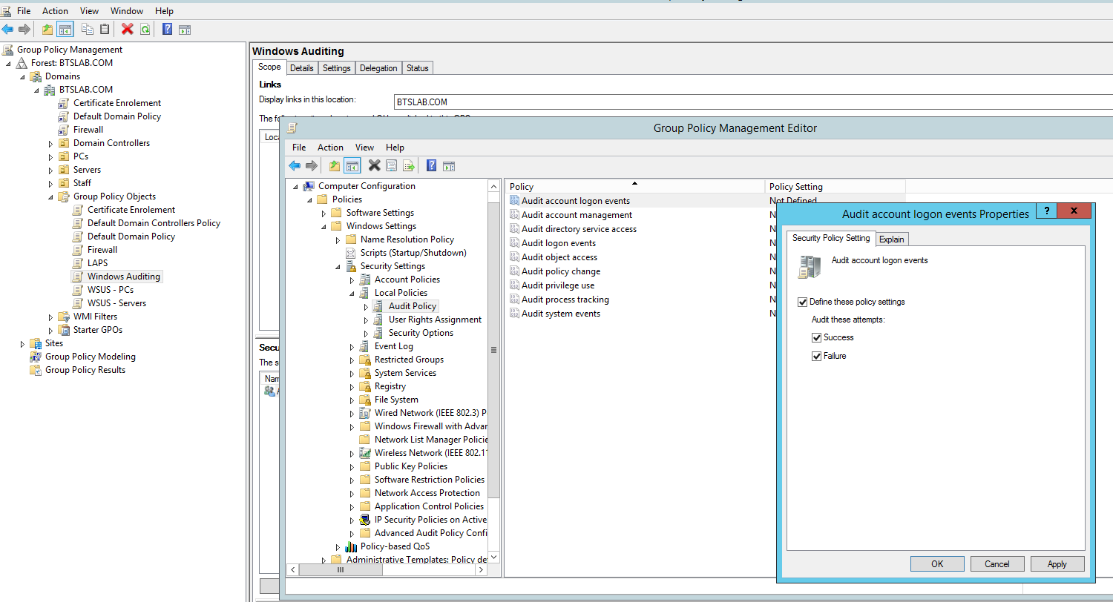The height and width of the screenshot is (602, 1113).
Task: Click Group Policy Results icon
Action: [x=36, y=370]
